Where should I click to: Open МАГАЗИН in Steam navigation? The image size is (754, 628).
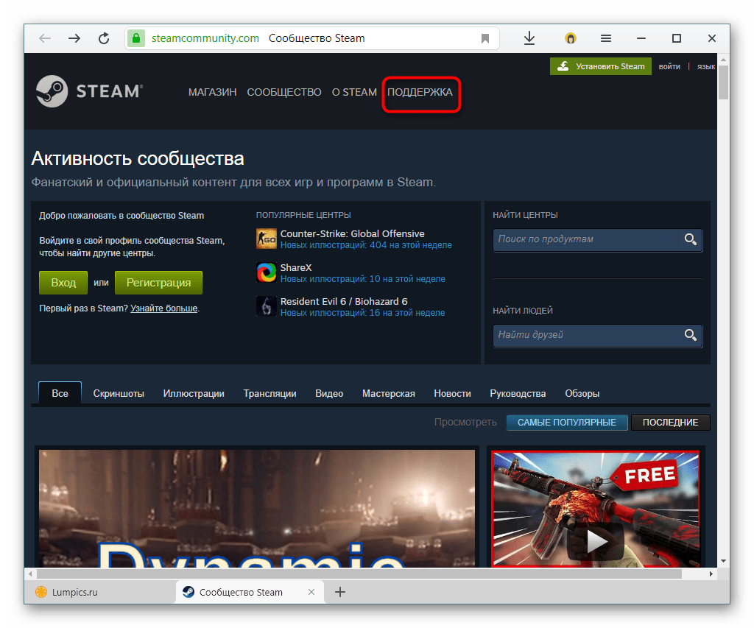pyautogui.click(x=213, y=92)
